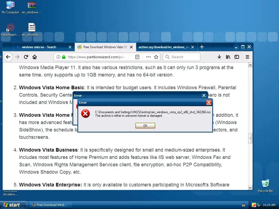Click the red-yellow system tray icon
279x209 pixels.
tap(254, 205)
